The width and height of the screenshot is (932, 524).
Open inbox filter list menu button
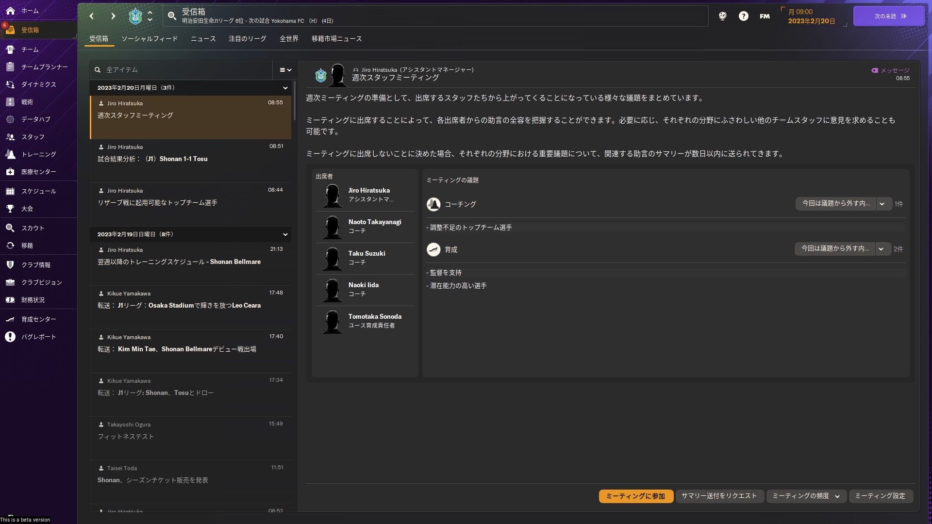coord(285,70)
